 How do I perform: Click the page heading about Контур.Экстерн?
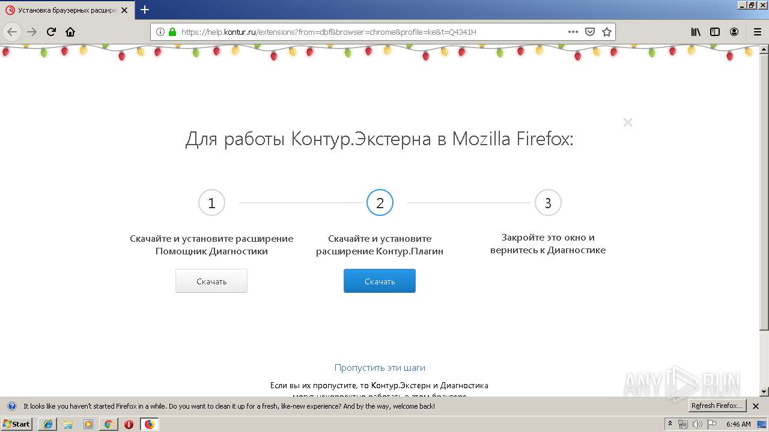click(380, 139)
